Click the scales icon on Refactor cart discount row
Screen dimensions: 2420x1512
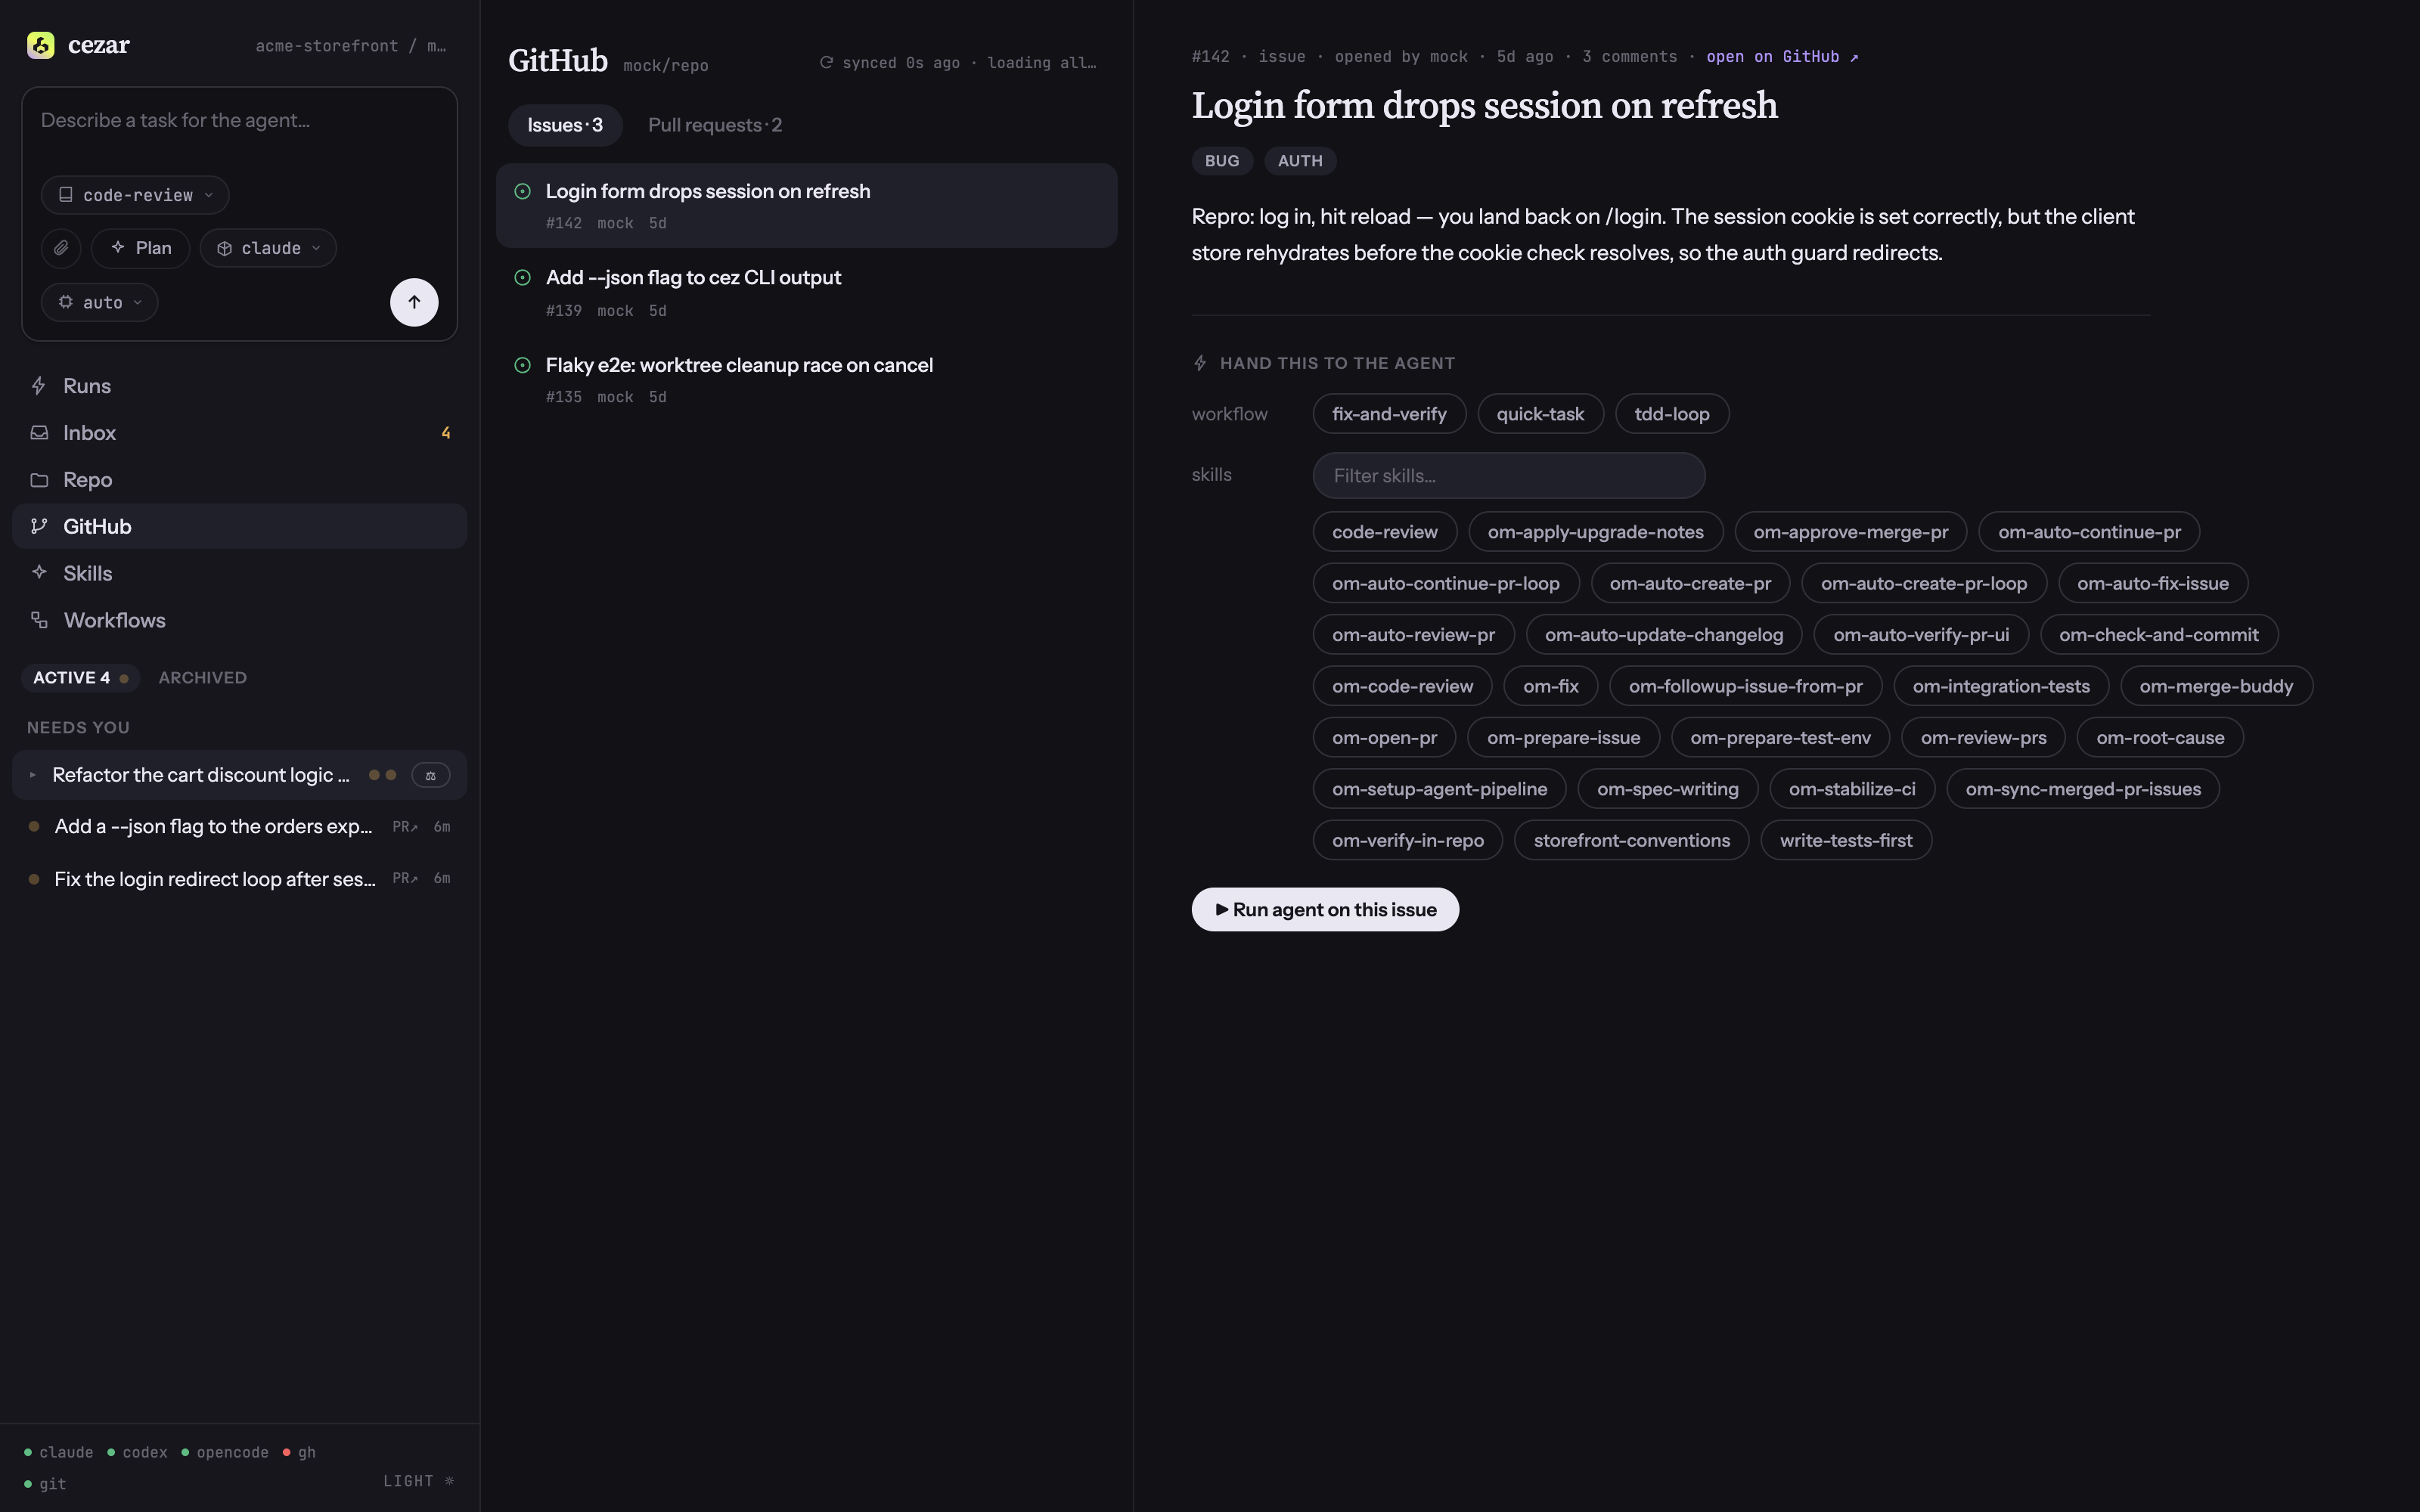click(x=431, y=775)
